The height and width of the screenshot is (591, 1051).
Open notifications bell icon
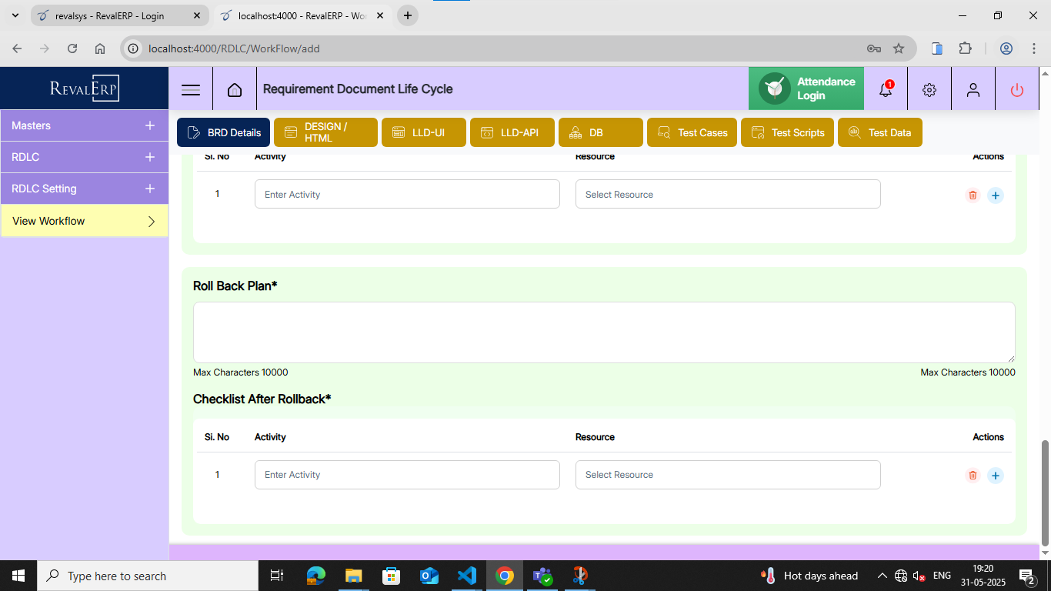[x=886, y=89]
